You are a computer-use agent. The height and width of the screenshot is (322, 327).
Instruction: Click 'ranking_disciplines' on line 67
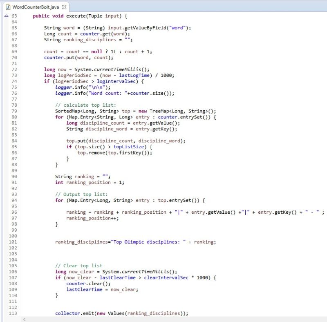[90, 40]
